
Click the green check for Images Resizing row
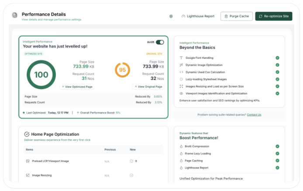coord(277,86)
